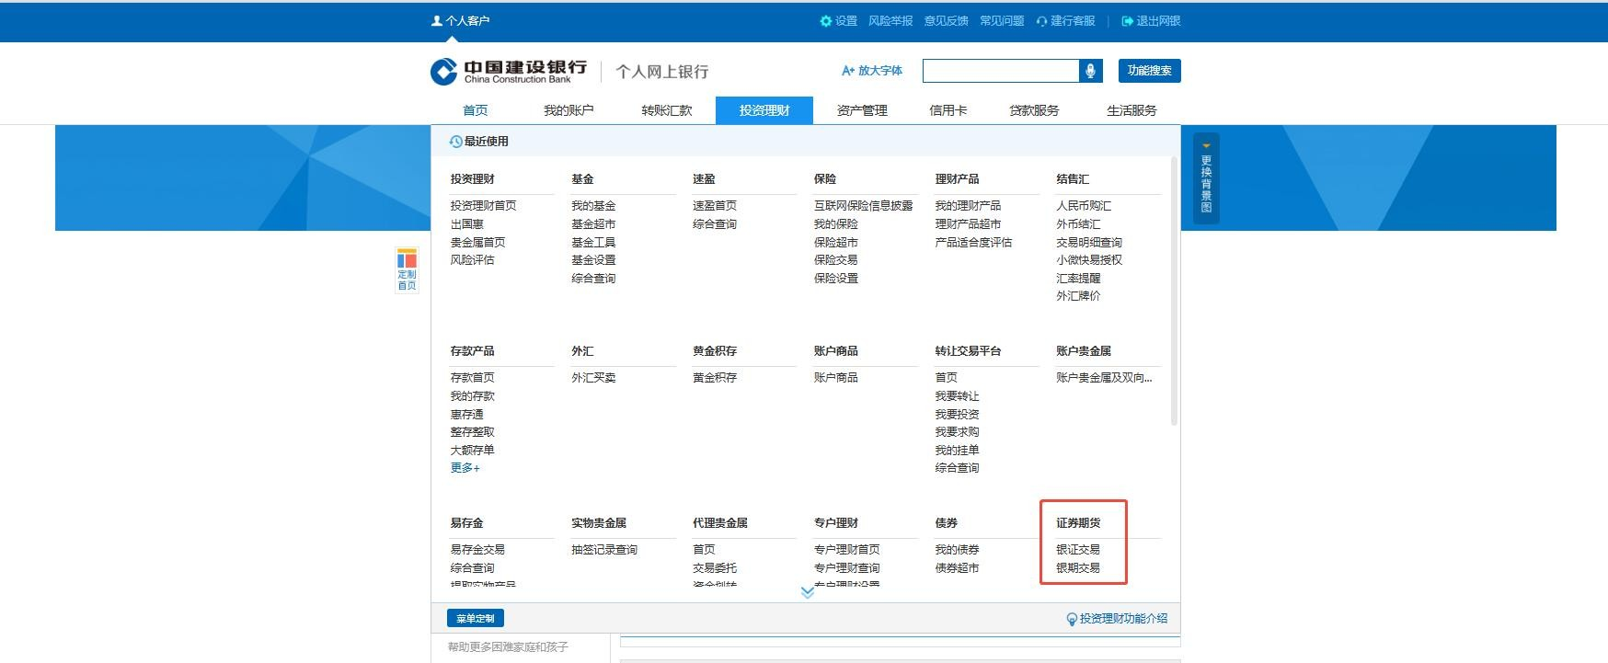
Task: Open 外汇牌价 link
Action: (1078, 296)
